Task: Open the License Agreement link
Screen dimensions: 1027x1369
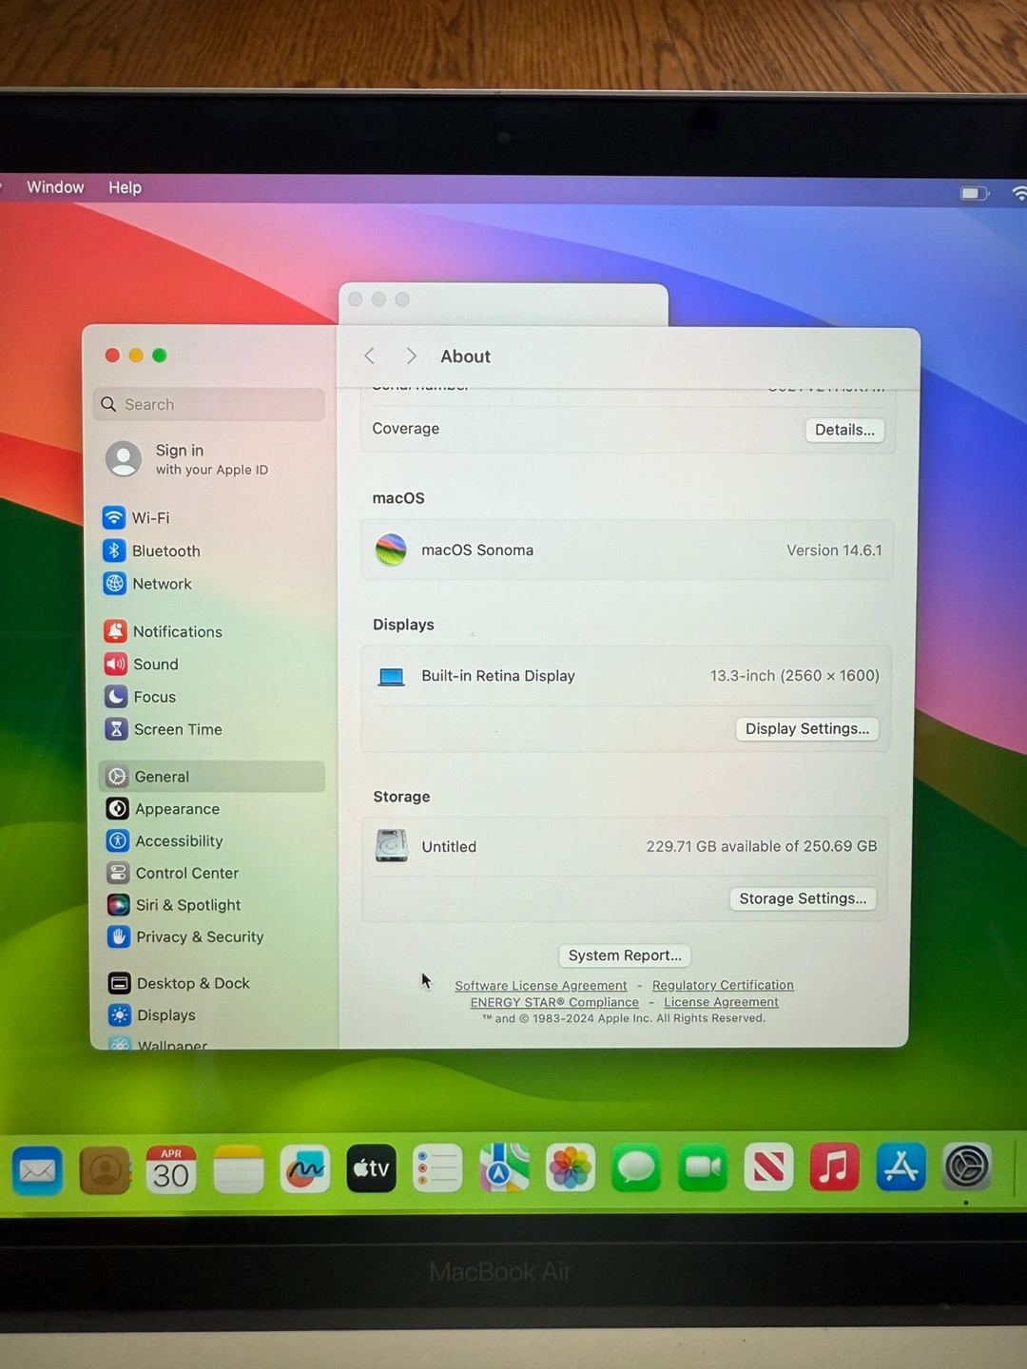Action: (721, 1002)
